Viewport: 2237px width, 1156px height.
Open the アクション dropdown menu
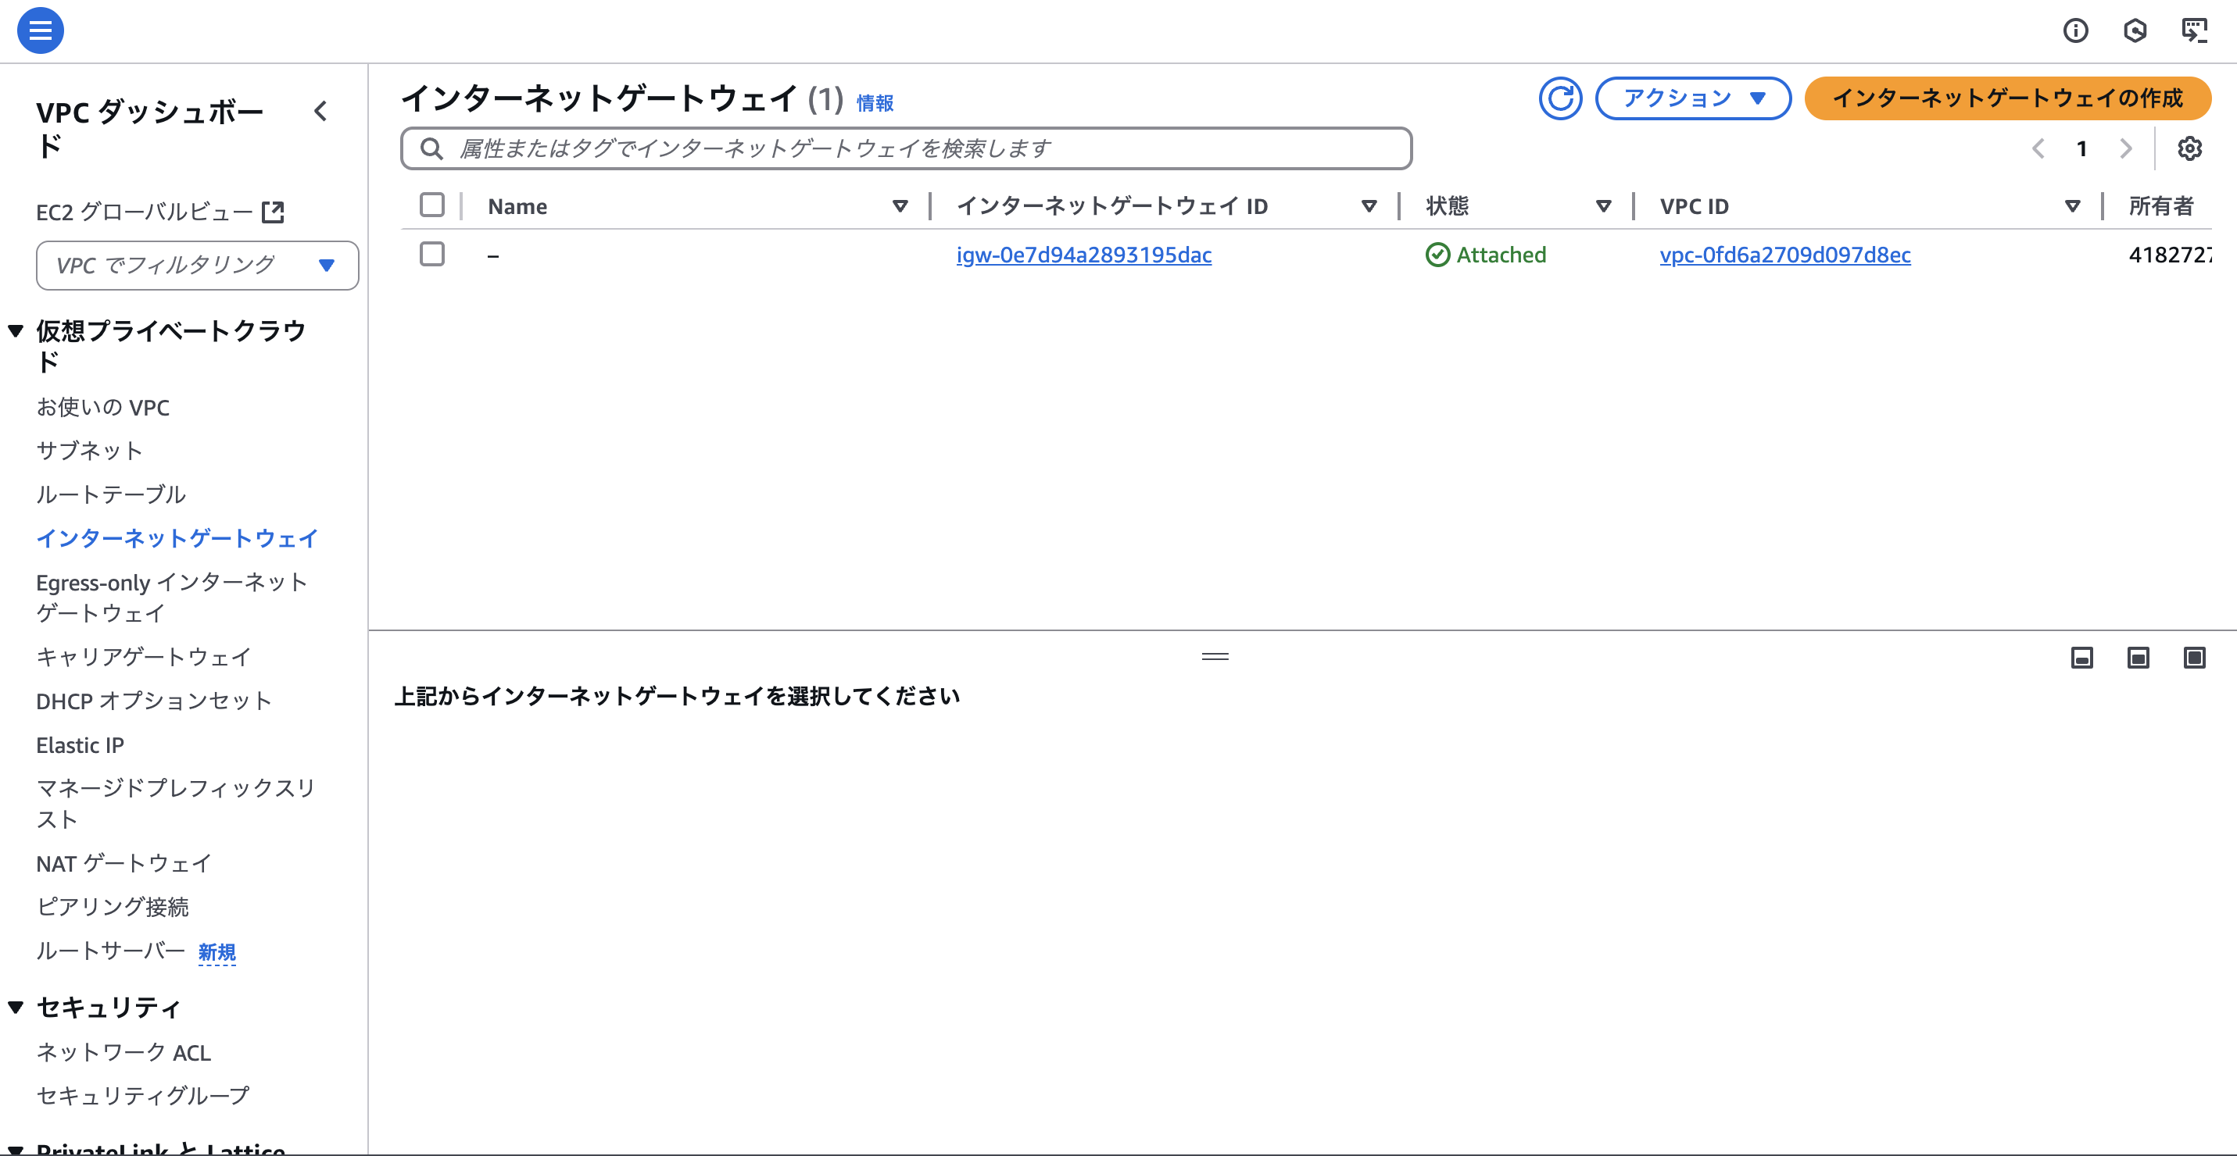coord(1692,98)
